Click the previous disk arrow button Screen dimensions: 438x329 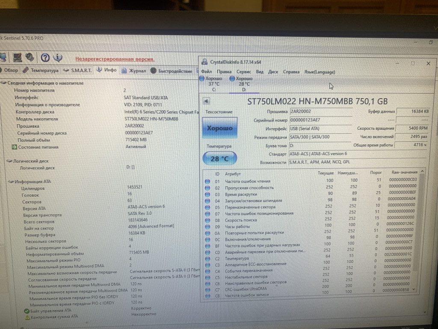pos(206,101)
